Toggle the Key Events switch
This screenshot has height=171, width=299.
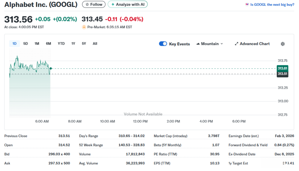pyautogui.click(x=163, y=44)
